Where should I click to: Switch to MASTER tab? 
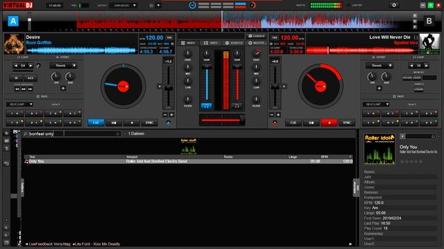point(257,43)
